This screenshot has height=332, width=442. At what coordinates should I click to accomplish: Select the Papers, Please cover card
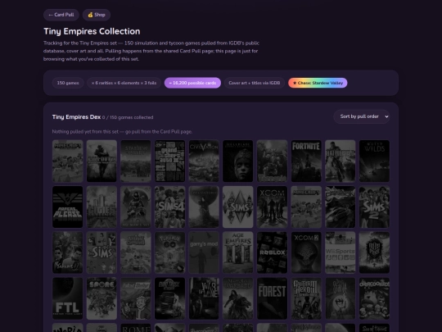[x=68, y=207]
